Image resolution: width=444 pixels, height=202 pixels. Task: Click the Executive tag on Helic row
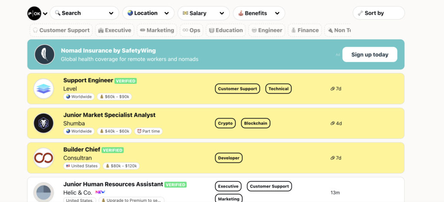pos(228,186)
